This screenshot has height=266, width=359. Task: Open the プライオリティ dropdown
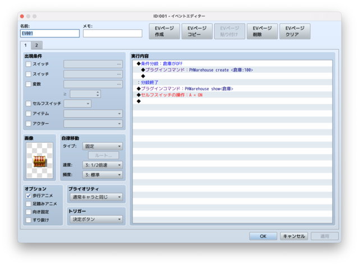tap(96, 197)
